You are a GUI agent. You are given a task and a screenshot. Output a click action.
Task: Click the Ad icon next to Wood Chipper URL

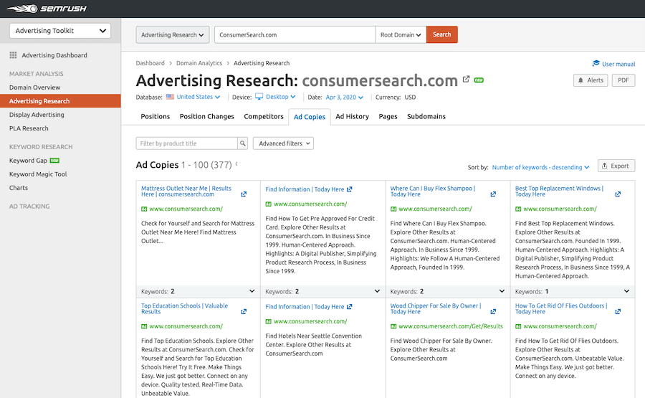(393, 326)
